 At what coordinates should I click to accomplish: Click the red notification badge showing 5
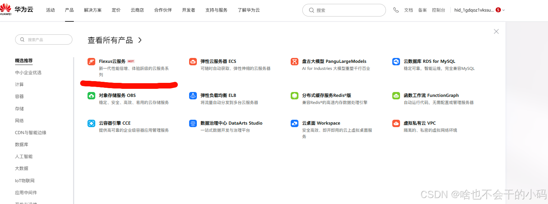pos(498,10)
